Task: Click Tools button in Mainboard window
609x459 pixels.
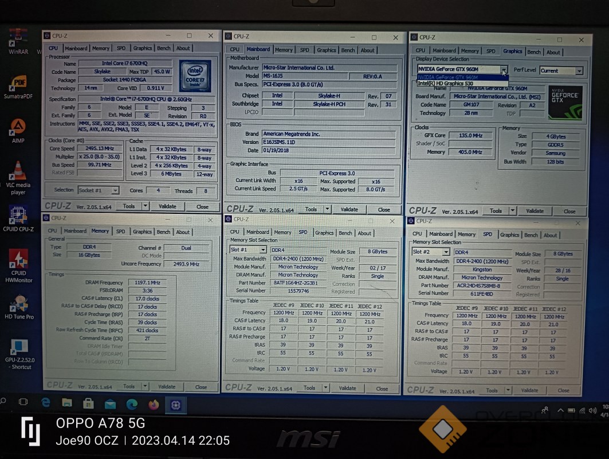Action: (x=311, y=209)
